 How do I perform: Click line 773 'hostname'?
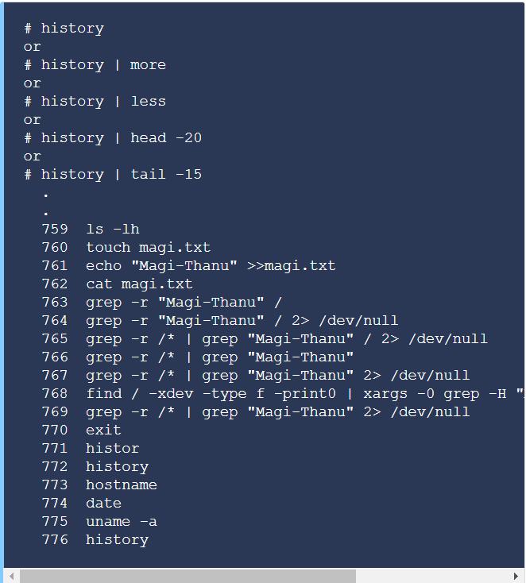pyautogui.click(x=99, y=485)
